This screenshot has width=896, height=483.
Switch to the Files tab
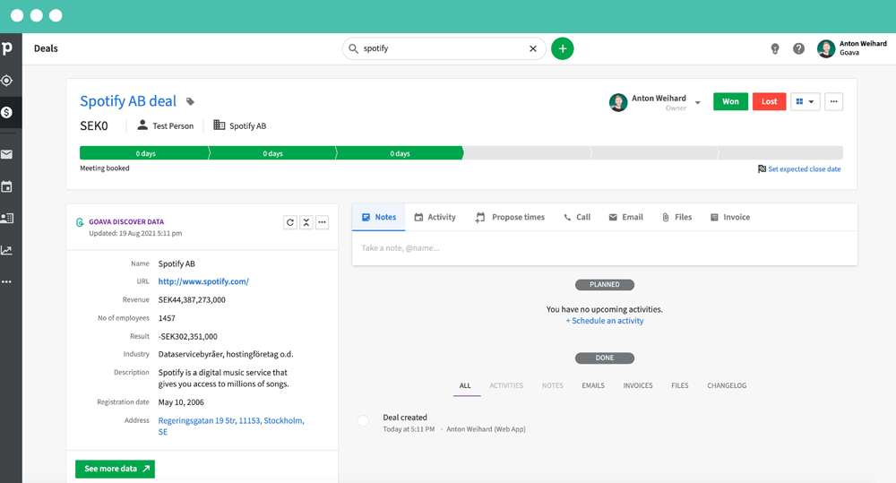point(677,217)
